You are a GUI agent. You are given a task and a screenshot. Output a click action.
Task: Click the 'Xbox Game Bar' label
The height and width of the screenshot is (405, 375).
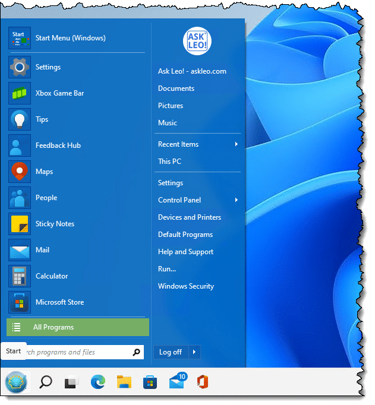click(x=59, y=93)
